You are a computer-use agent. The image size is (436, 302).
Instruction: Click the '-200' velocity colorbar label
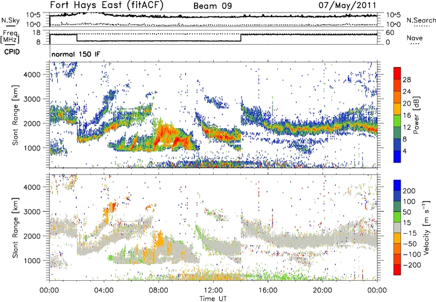click(x=412, y=265)
